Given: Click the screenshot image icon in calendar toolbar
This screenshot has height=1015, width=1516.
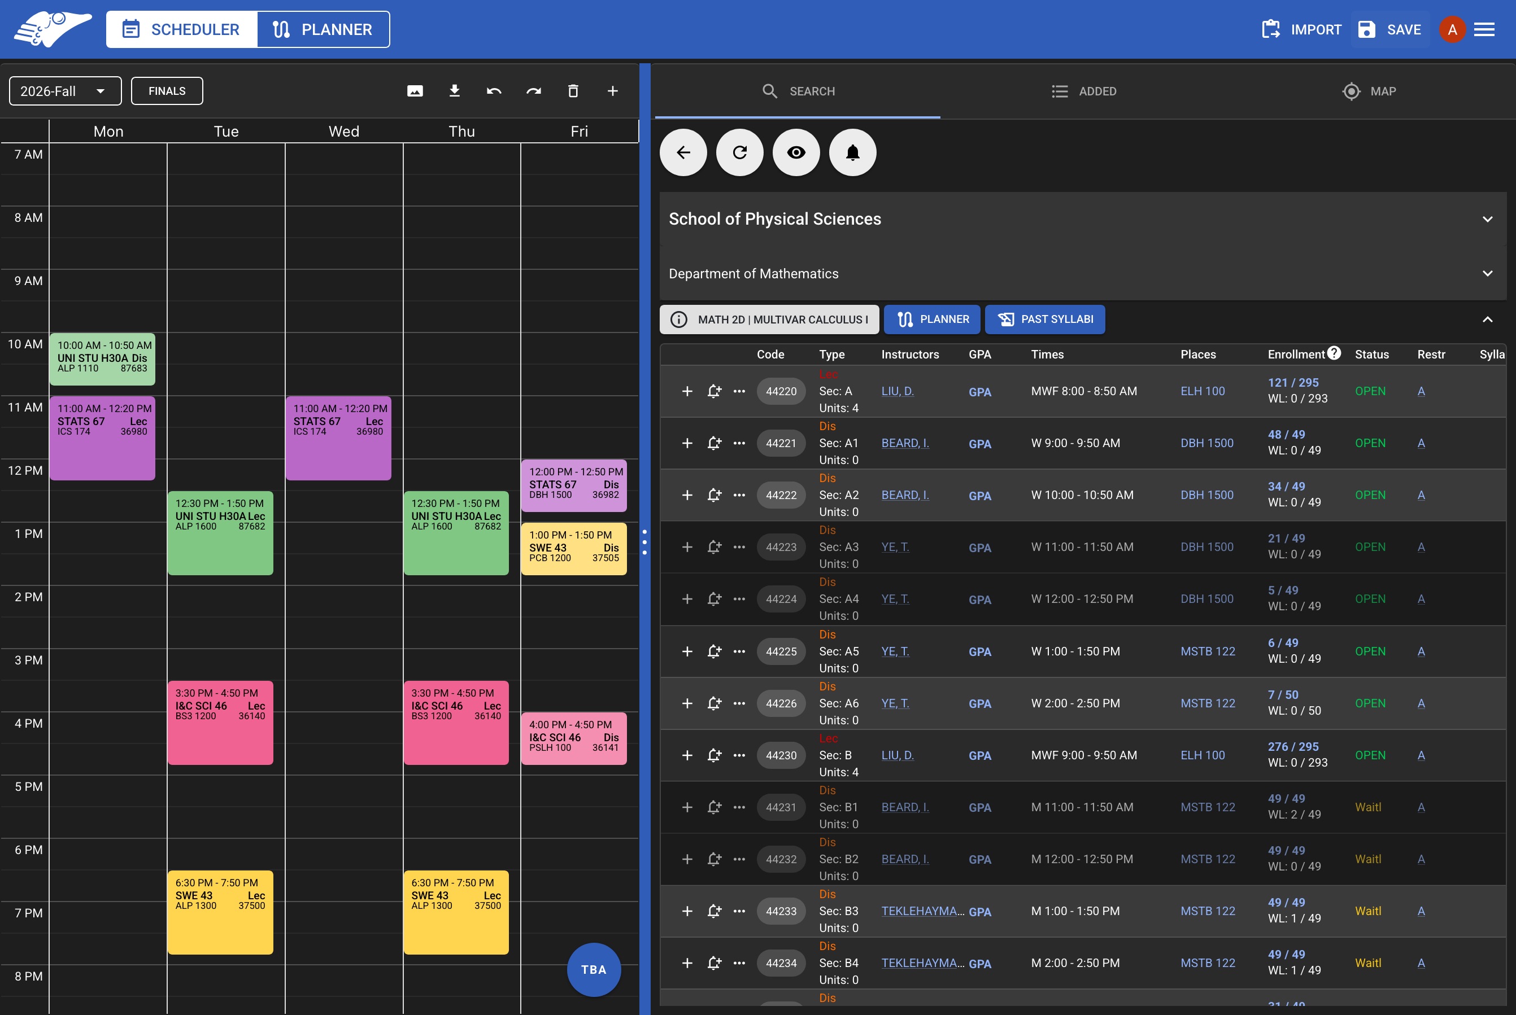Looking at the screenshot, I should click(415, 91).
